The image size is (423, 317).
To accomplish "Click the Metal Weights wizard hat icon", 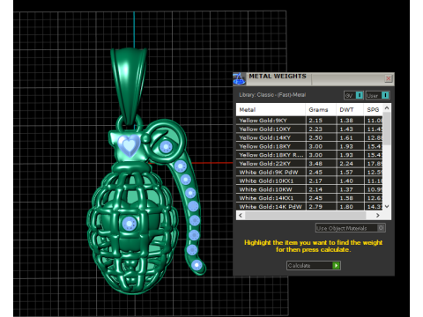I will pos(239,78).
